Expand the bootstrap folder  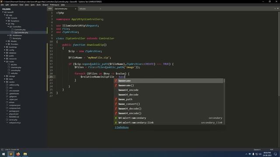click(5, 47)
